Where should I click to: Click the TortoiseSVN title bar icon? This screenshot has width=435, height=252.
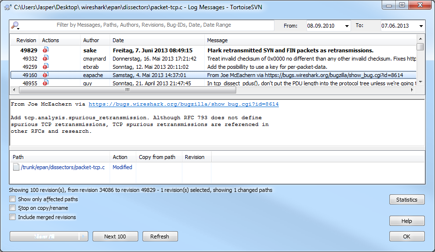(x=8, y=7)
